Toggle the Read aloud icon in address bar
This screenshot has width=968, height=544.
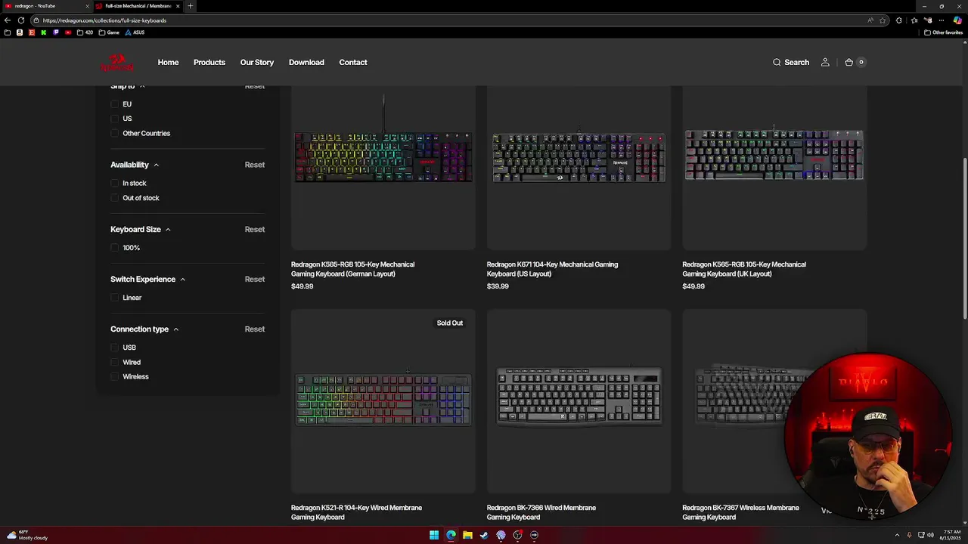pos(870,20)
